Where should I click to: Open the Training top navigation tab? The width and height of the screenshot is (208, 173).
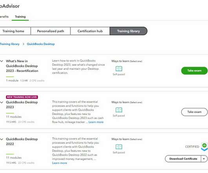20,17
